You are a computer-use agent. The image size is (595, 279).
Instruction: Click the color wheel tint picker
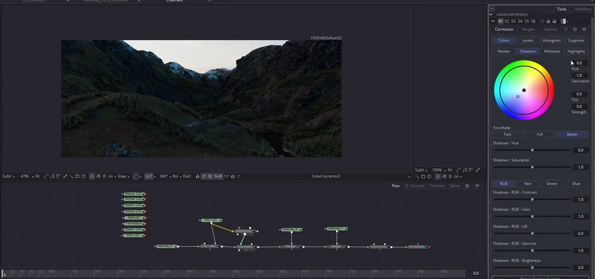[x=524, y=90]
